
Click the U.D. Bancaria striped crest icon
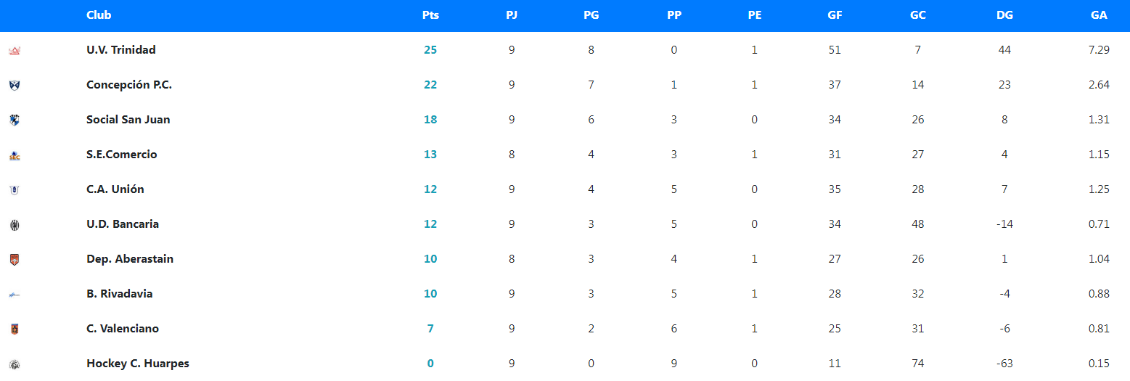point(15,225)
